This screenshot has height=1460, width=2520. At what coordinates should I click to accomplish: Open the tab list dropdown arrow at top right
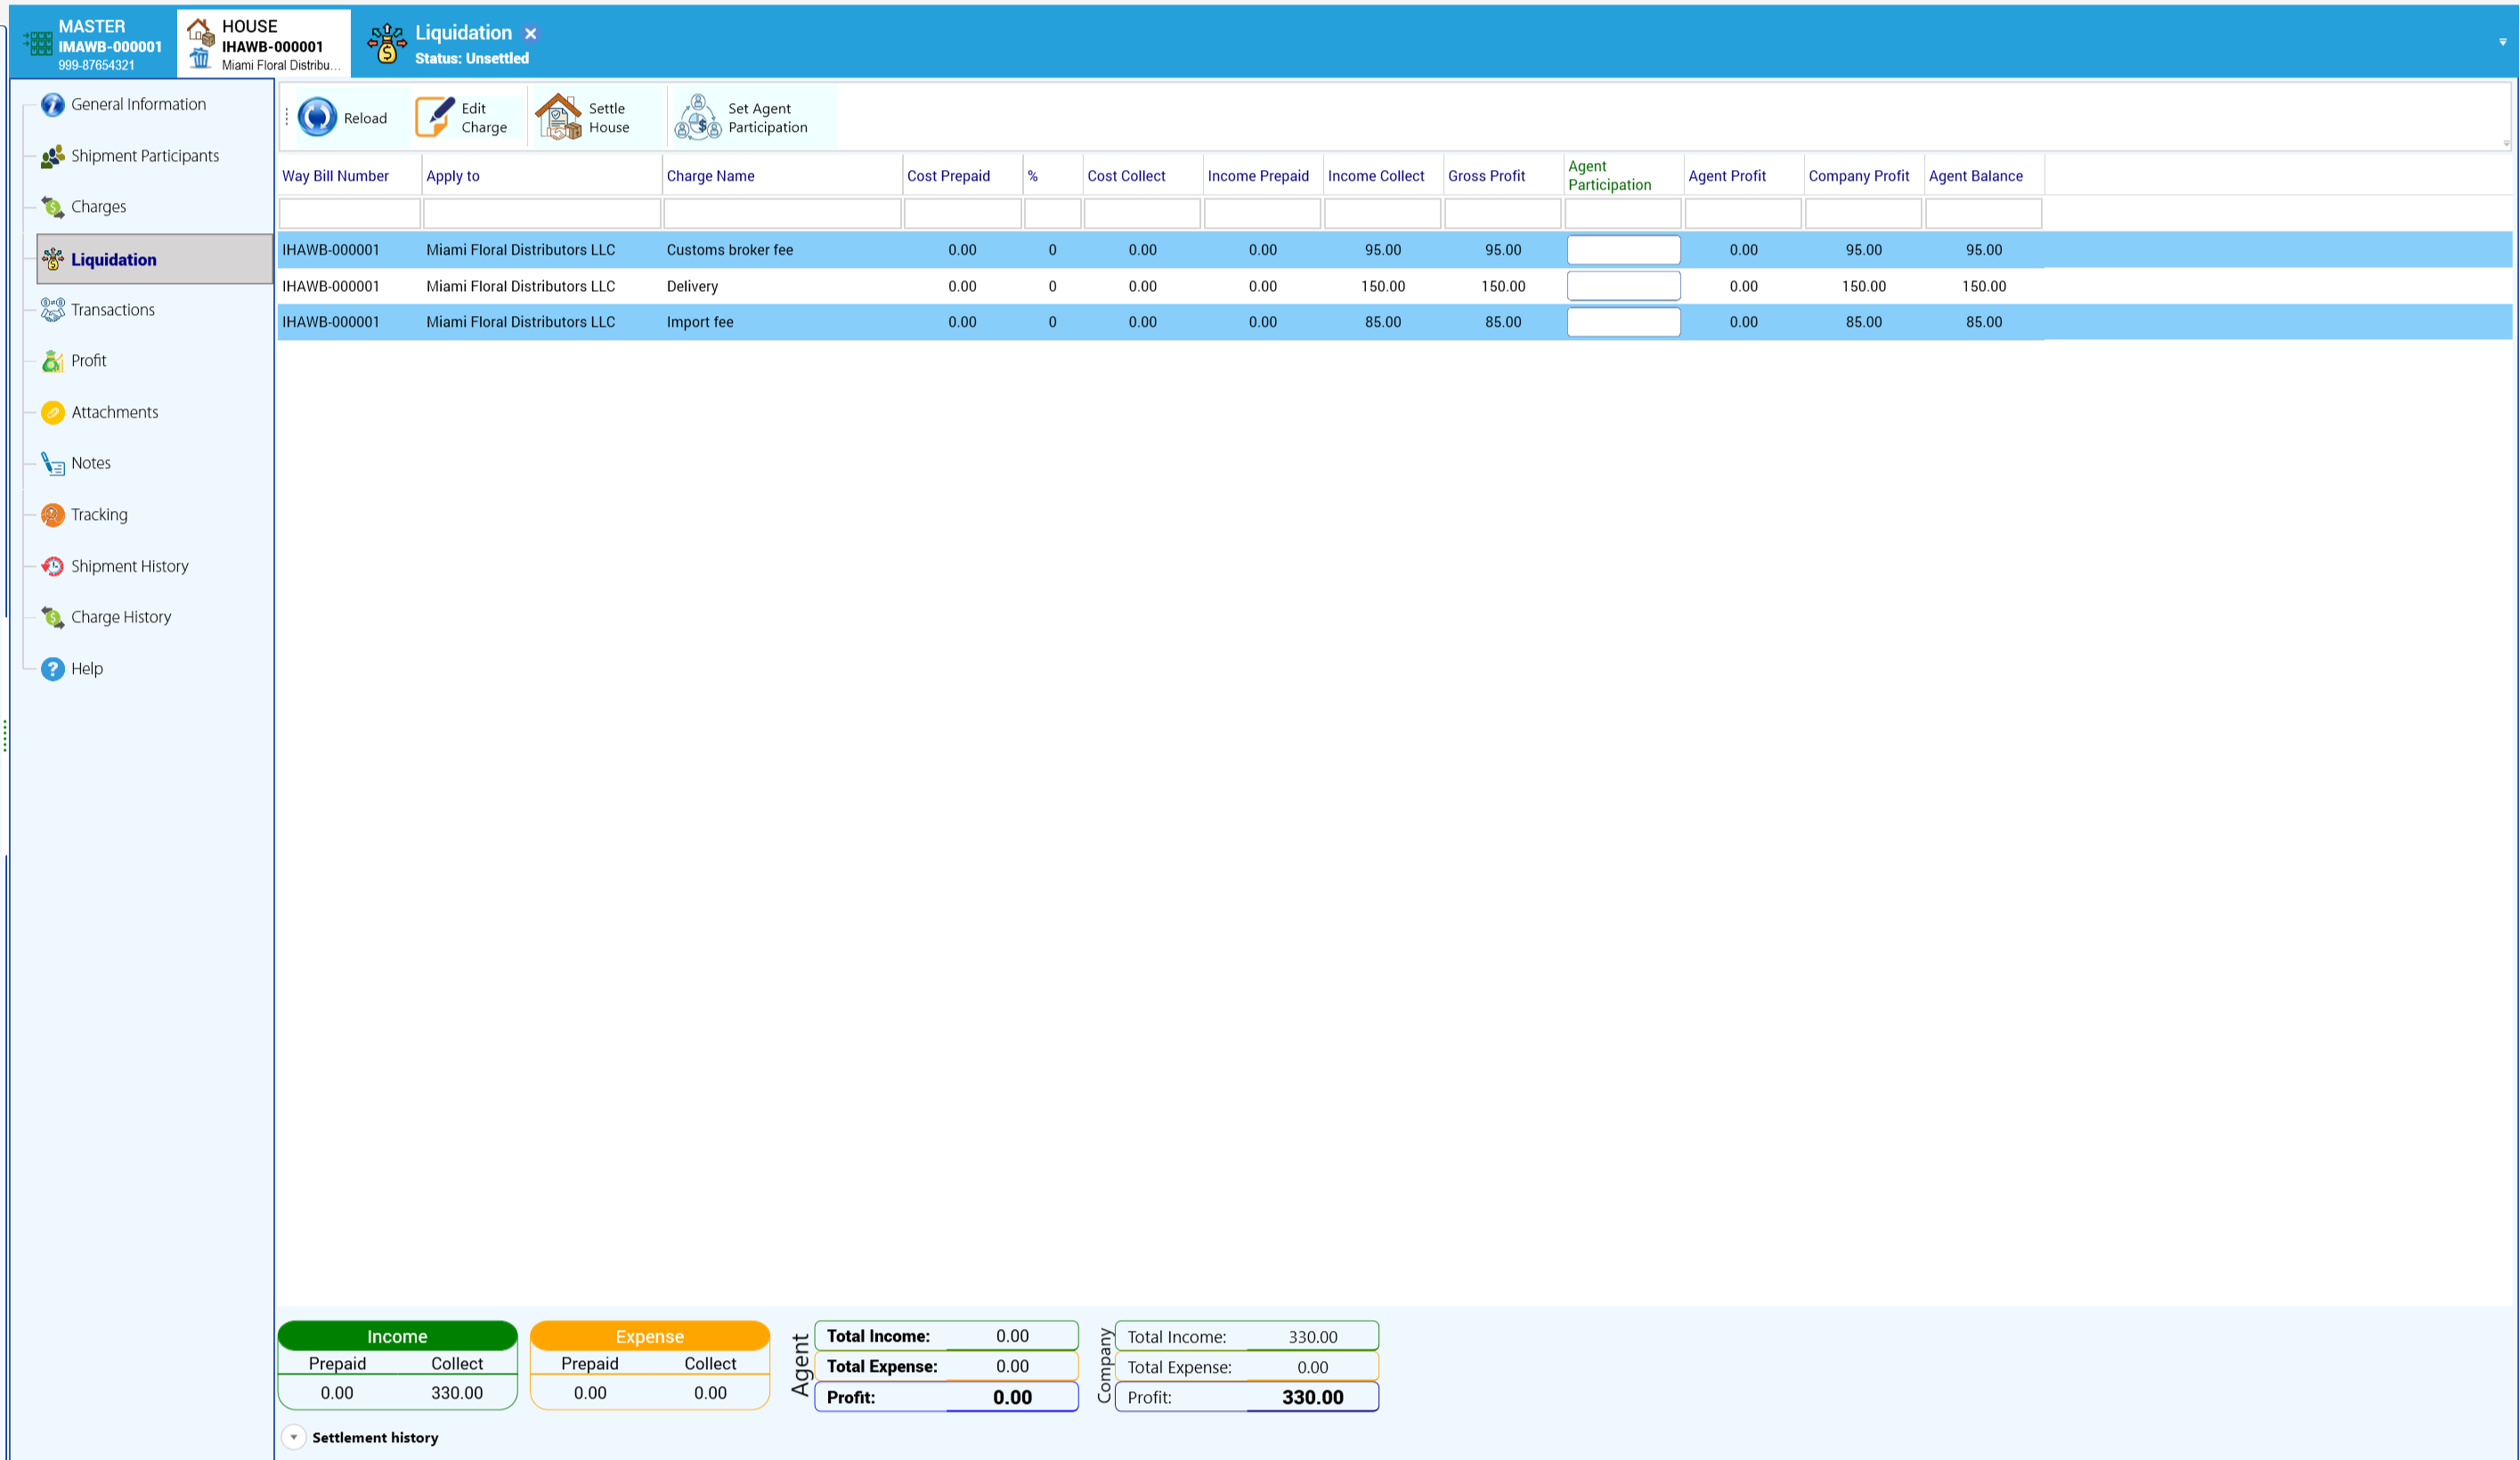tap(2502, 42)
